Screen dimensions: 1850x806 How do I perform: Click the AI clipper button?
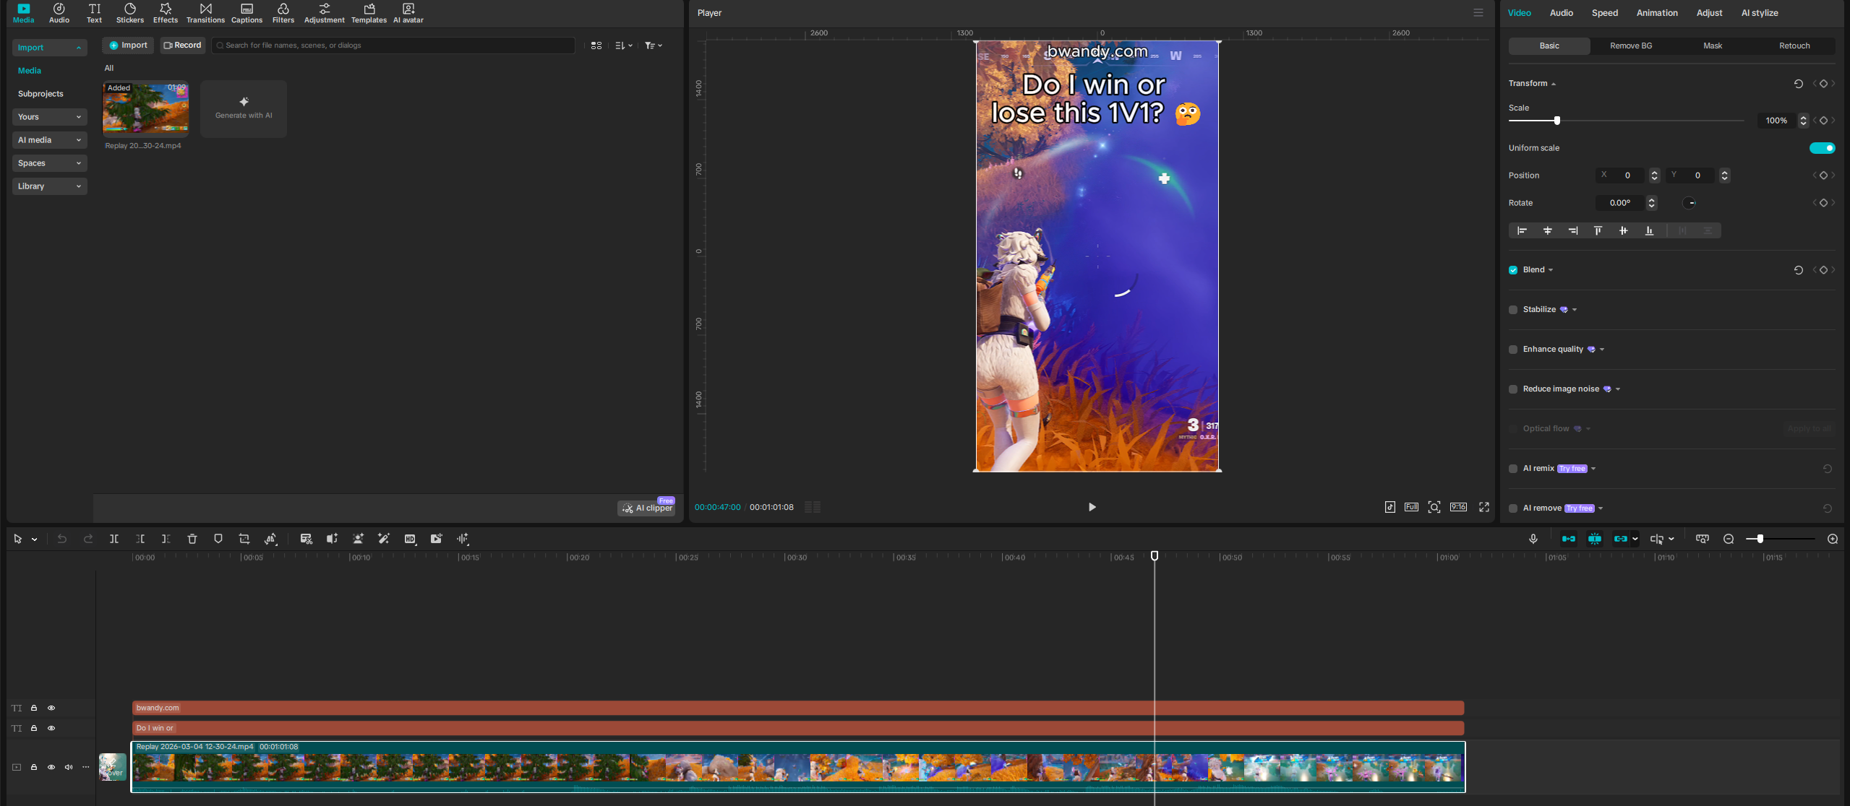click(x=647, y=508)
